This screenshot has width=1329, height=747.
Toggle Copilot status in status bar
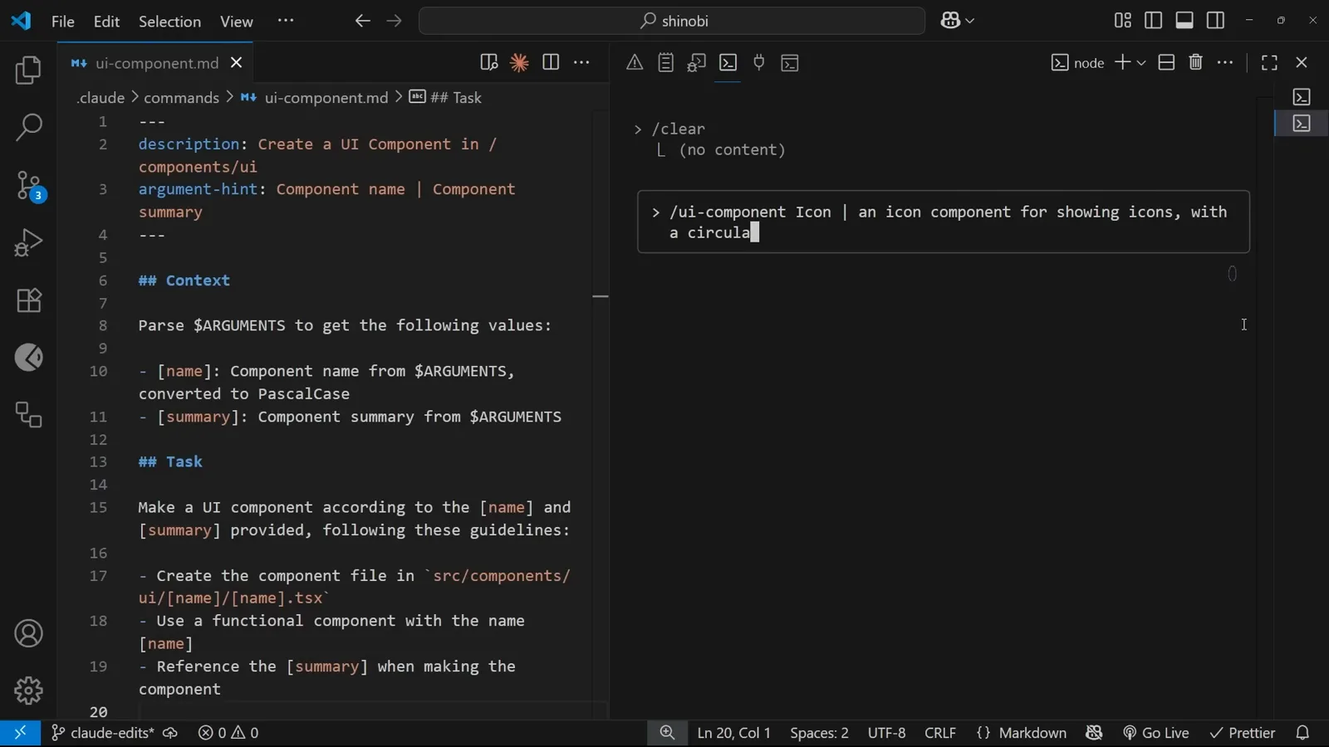(1094, 733)
